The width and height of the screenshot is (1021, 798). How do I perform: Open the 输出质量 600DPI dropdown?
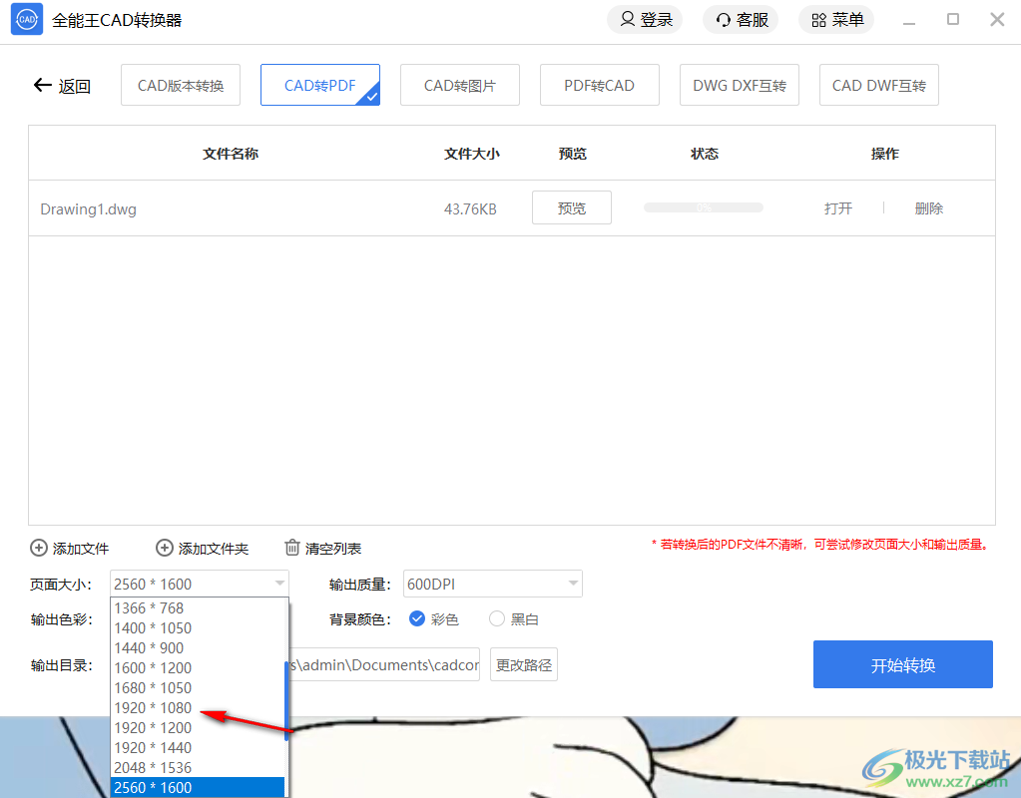[493, 584]
